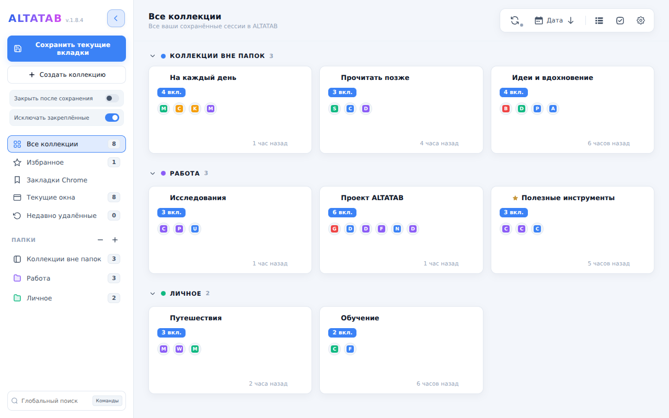The height and width of the screenshot is (418, 669).
Task: Collapse the ЛИЧНОЕ section
Action: pos(153,294)
